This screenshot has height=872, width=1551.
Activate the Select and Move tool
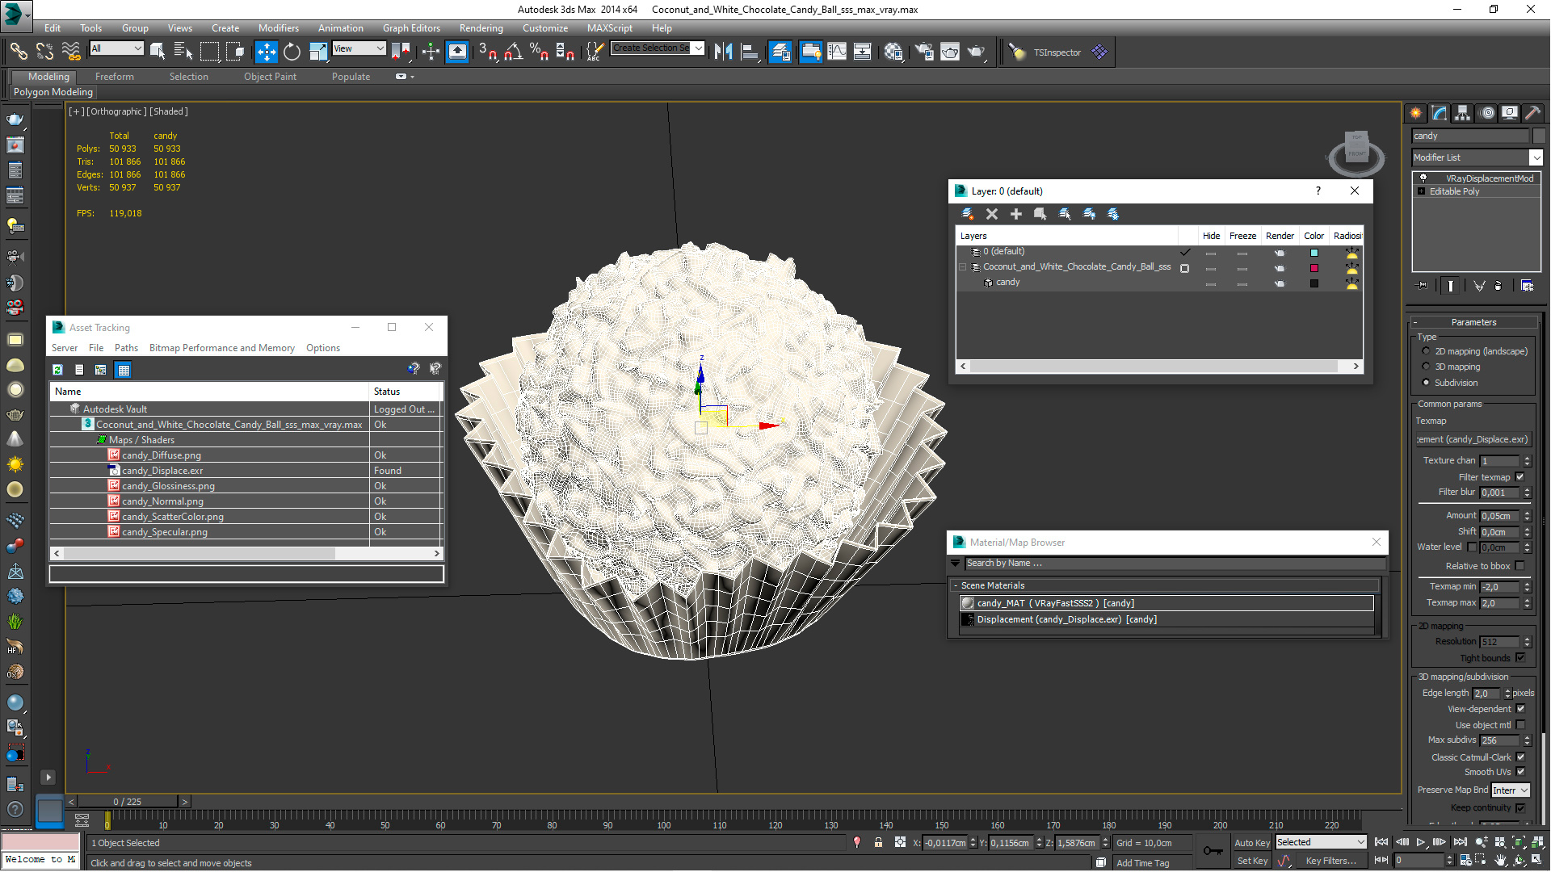click(x=266, y=52)
